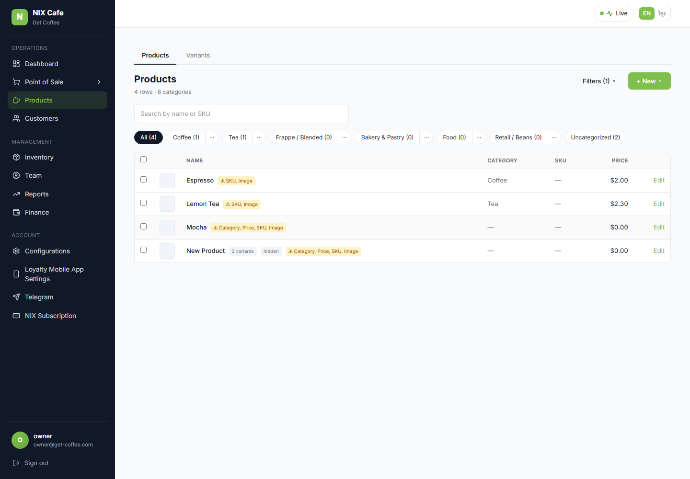The height and width of the screenshot is (479, 690).
Task: Click the NIX Subscription card icon
Action: coord(16,316)
